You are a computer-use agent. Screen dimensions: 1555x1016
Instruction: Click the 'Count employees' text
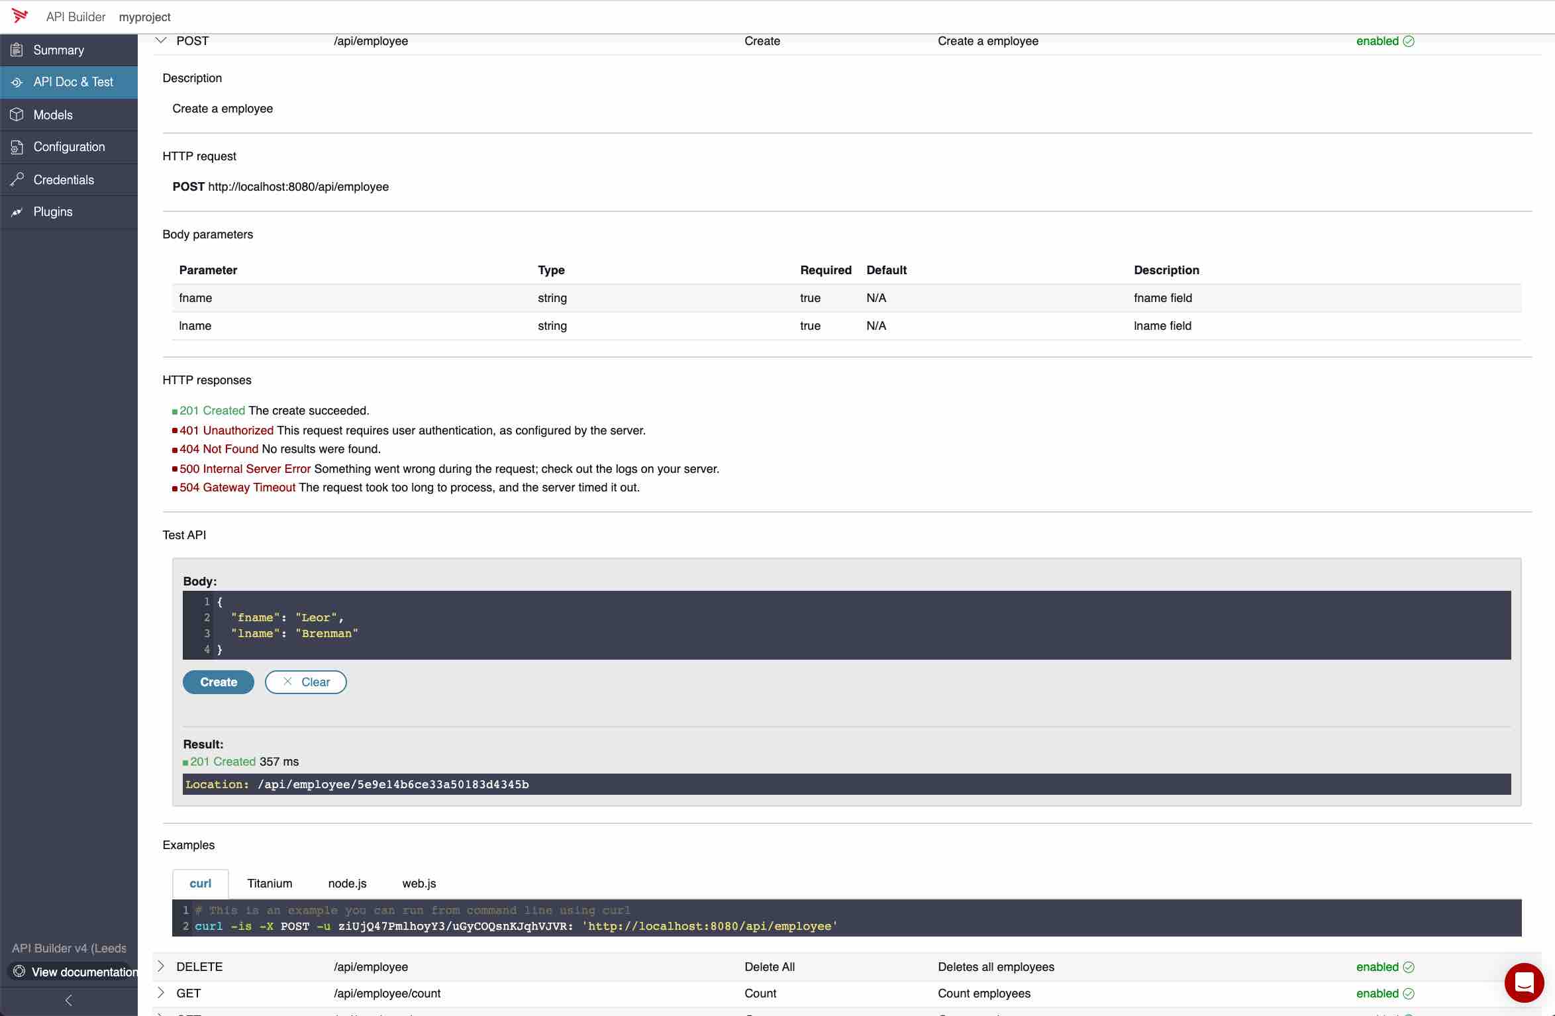point(984,993)
